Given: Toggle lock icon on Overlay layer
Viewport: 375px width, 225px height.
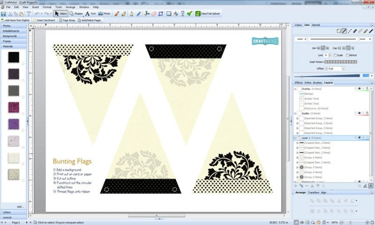Looking at the screenshot, I should pyautogui.click(x=367, y=89).
